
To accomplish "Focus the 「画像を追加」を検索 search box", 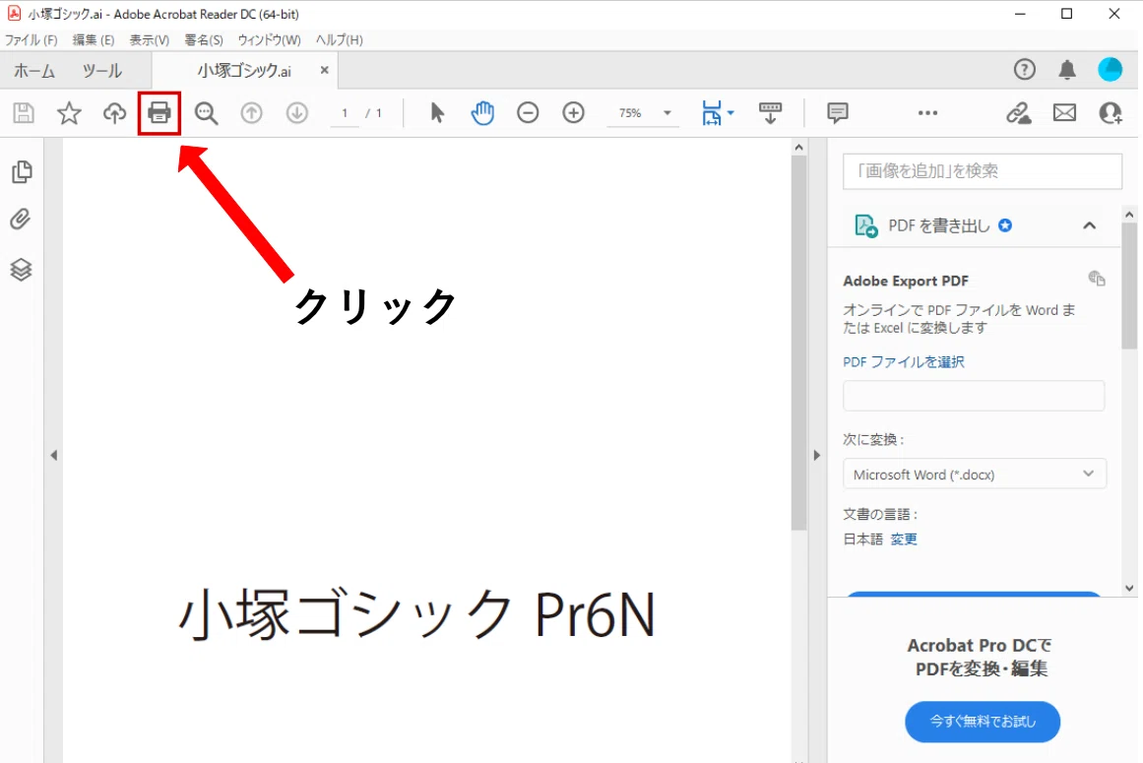I will [x=982, y=171].
